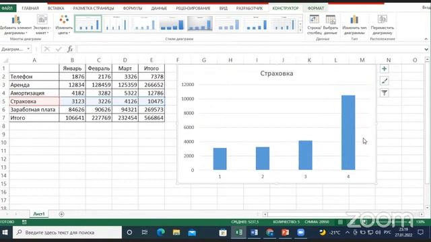The width and height of the screenshot is (431, 242).
Task: Switch to Формат tab
Action: [x=316, y=8]
